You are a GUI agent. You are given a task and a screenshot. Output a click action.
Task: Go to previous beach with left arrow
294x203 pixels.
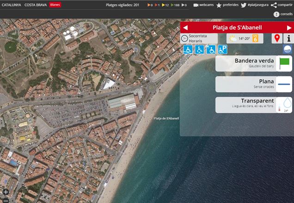(185, 28)
